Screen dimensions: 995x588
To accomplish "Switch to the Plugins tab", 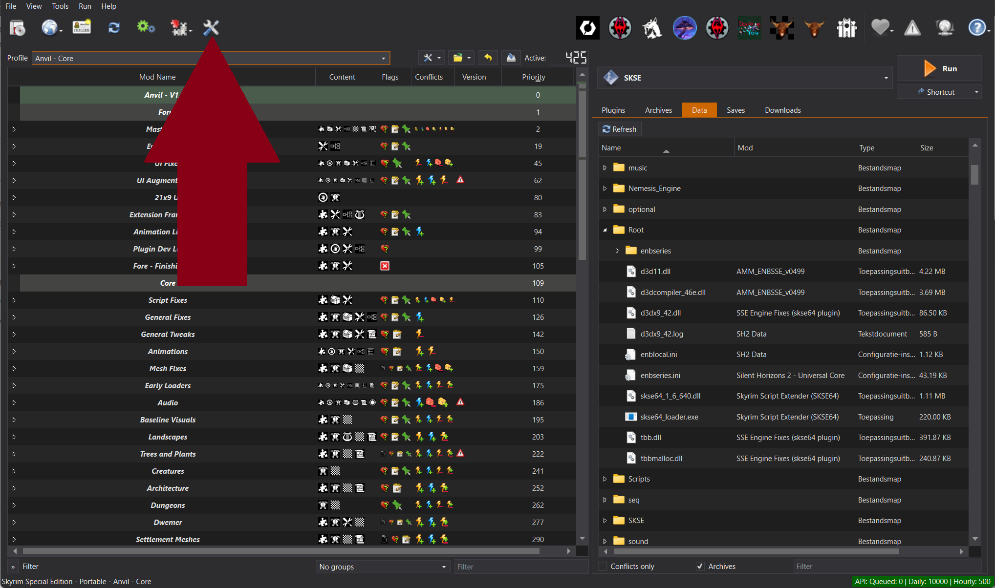I will click(613, 110).
